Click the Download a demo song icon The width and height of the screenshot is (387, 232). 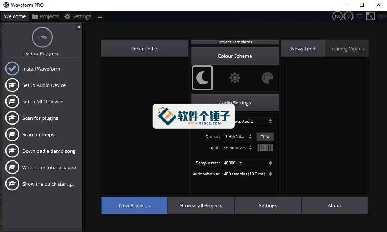point(12,151)
